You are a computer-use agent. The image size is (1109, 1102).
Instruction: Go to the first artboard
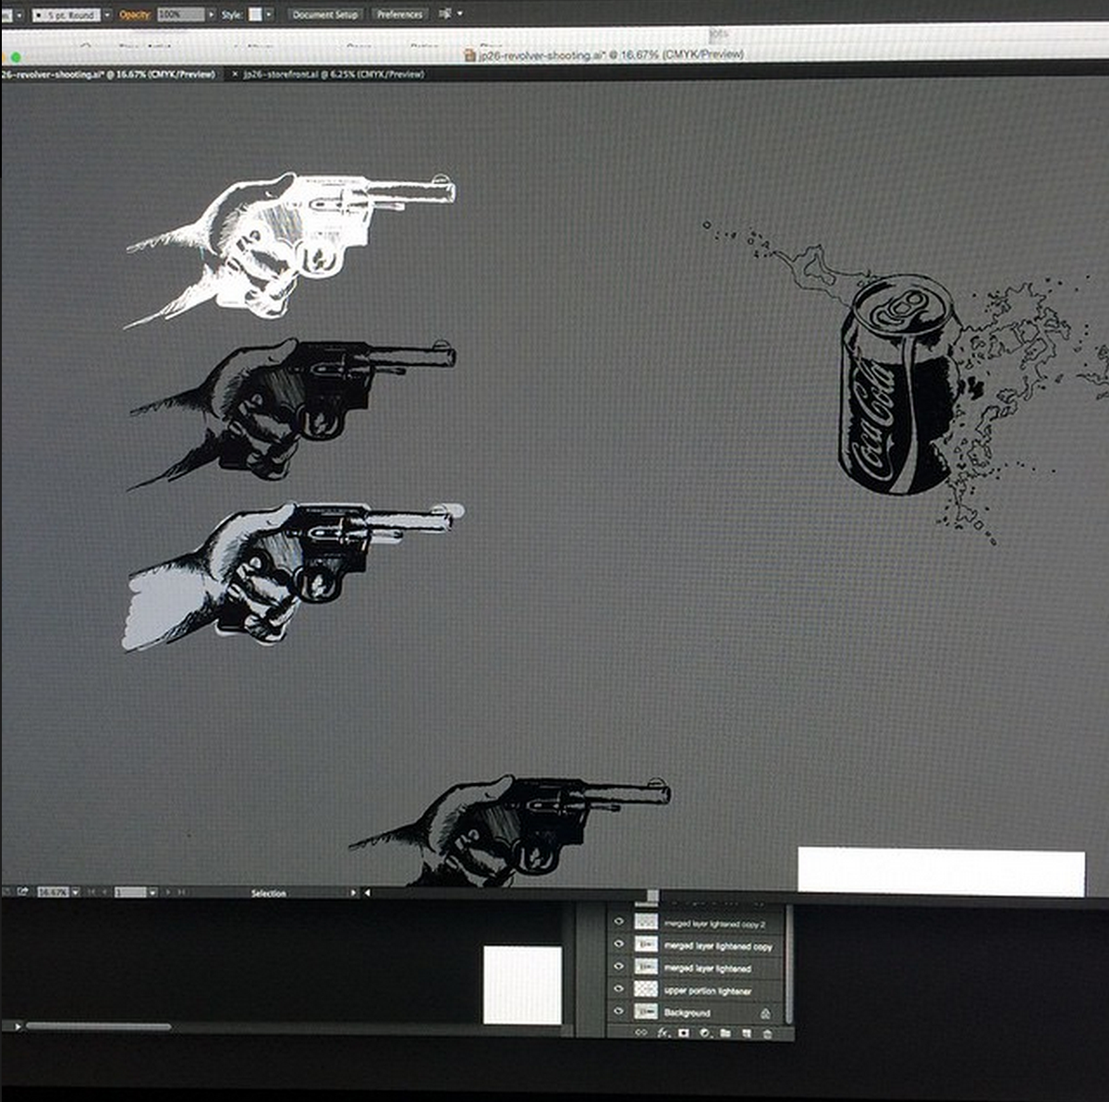91,893
